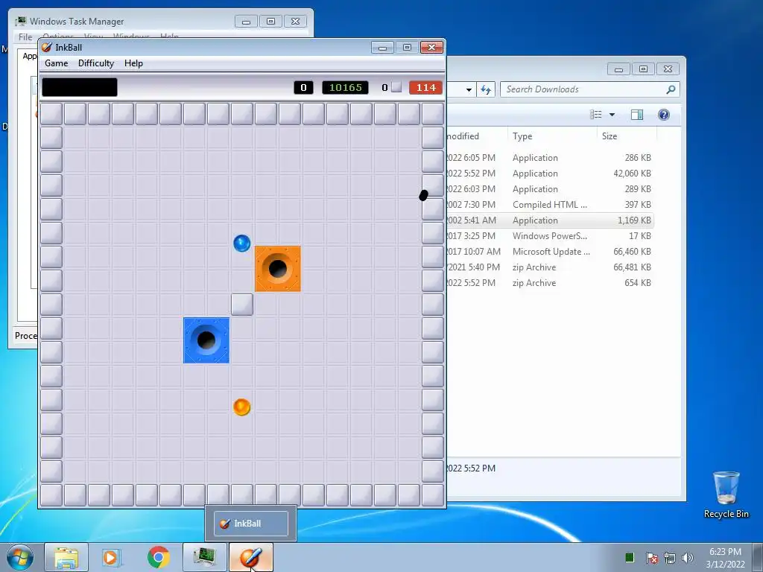Open the Help menu in InkBall
The image size is (763, 572).
coord(133,63)
